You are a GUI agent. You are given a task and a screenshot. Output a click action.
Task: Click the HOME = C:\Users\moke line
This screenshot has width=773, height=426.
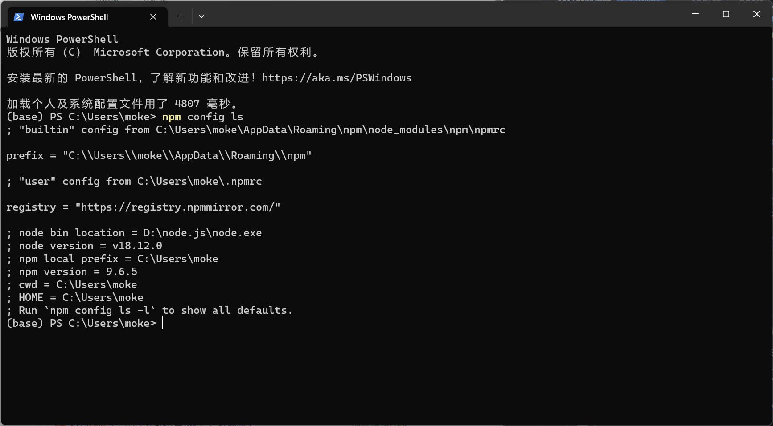[75, 297]
